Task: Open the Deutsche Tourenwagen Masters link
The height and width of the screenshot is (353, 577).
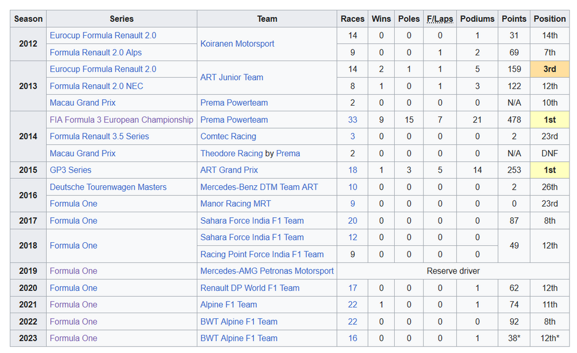Action: tap(108, 187)
